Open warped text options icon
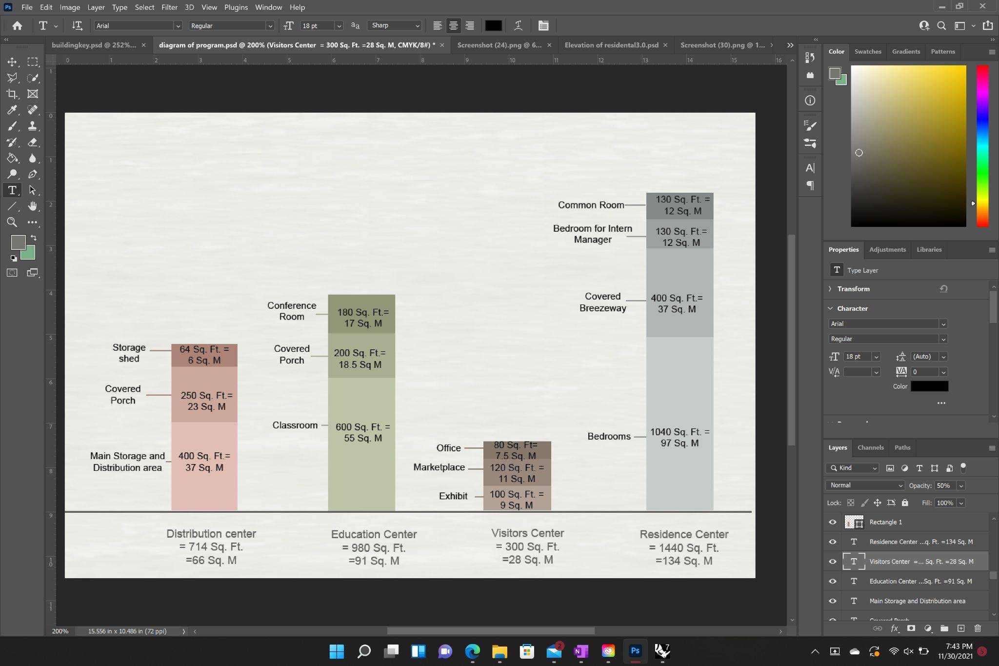Viewport: 999px width, 666px height. point(518,25)
